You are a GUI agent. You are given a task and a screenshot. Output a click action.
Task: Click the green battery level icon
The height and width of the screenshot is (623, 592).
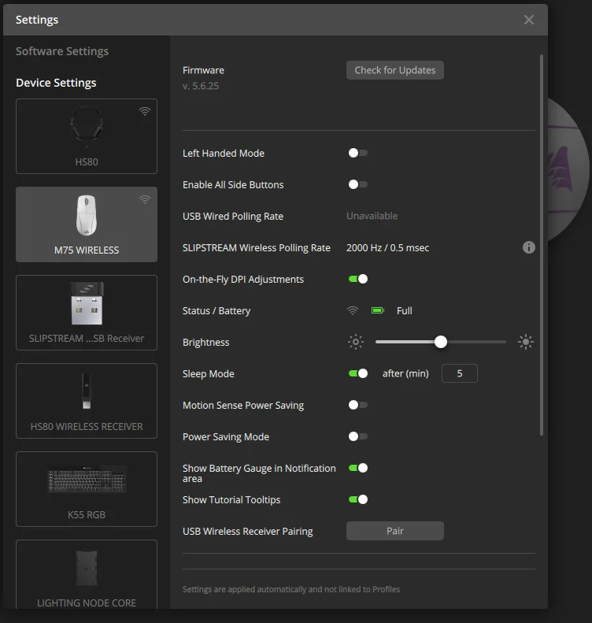point(378,310)
